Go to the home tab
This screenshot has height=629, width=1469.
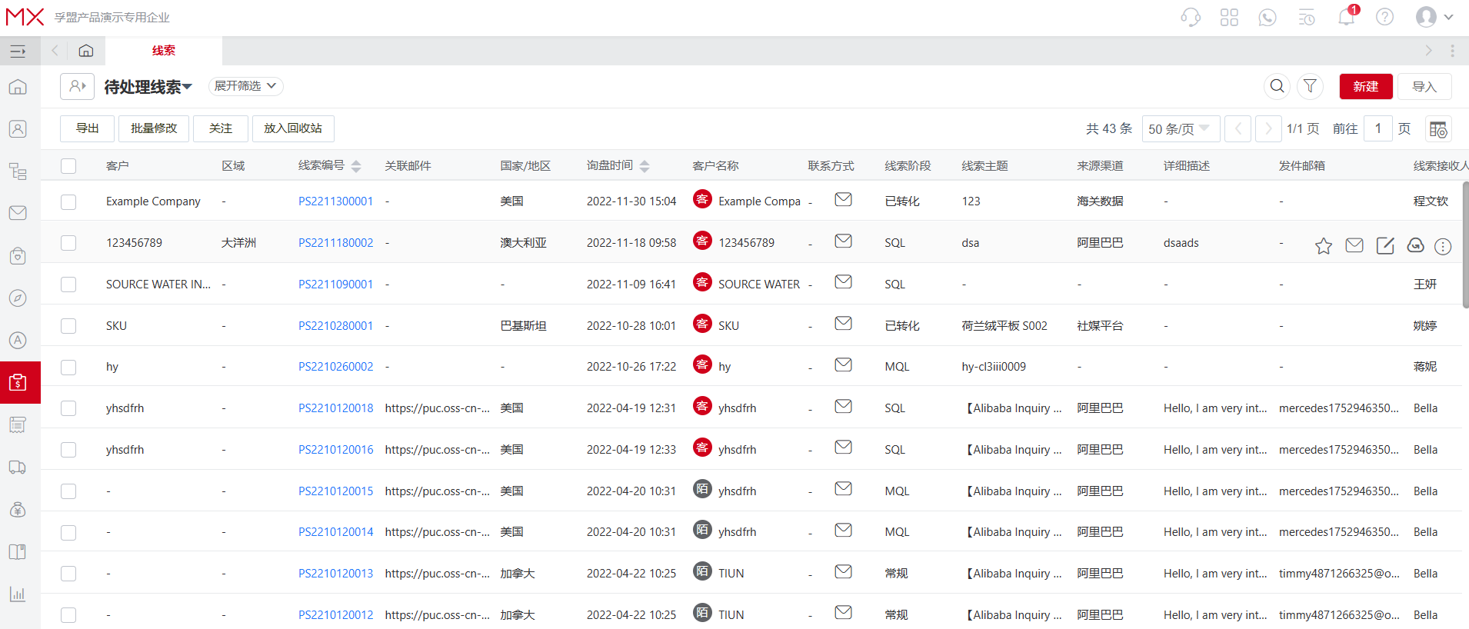click(x=86, y=51)
